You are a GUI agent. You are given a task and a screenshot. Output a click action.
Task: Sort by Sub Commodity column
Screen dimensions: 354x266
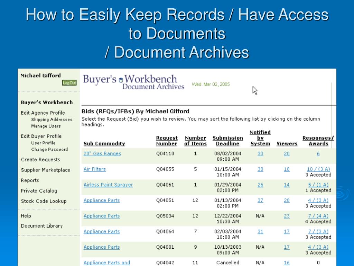point(104,144)
